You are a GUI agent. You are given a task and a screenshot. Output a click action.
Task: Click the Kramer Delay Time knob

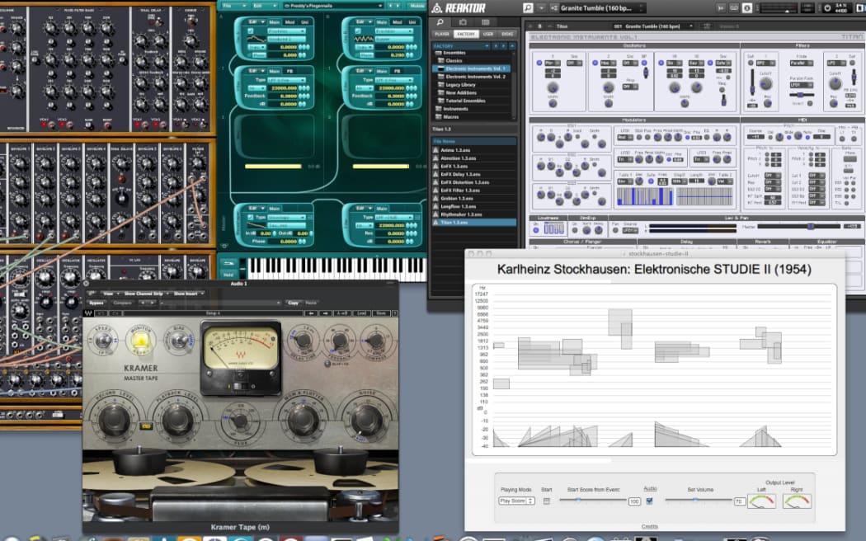click(x=303, y=341)
